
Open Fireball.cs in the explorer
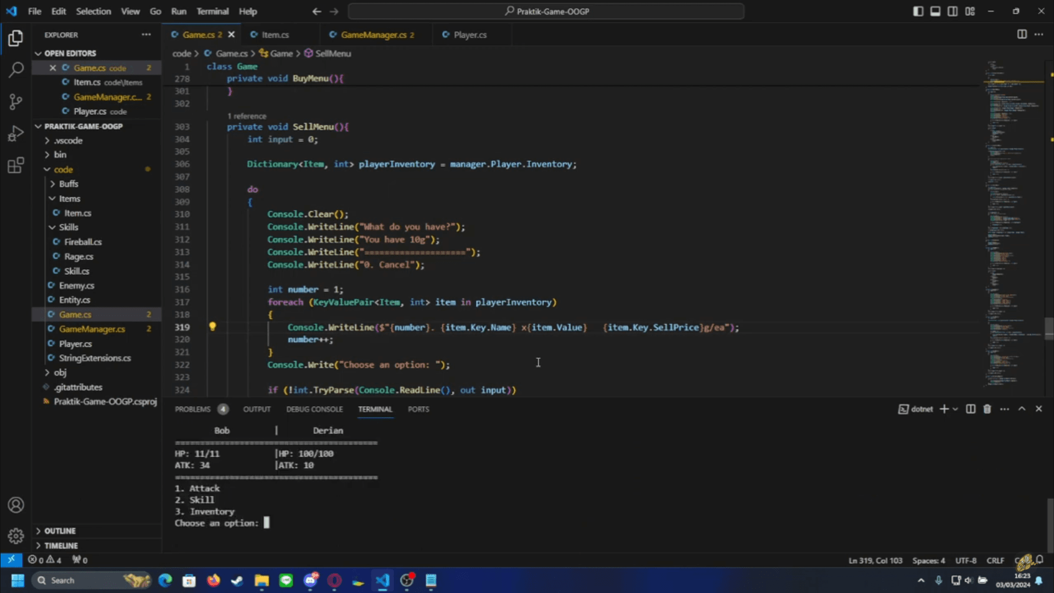(x=83, y=242)
